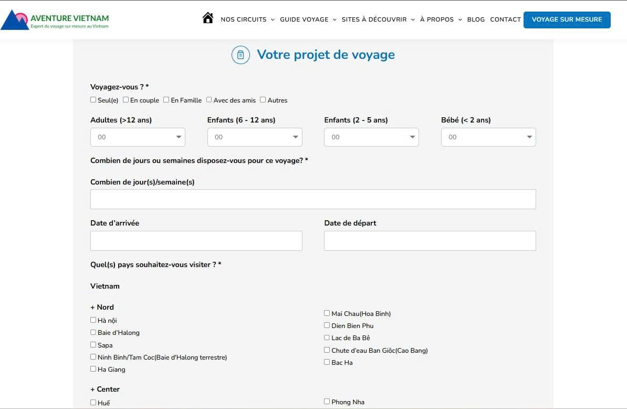Image resolution: width=627 pixels, height=409 pixels.
Task: Expand chevron next to Nos Circuits
Action: click(273, 19)
